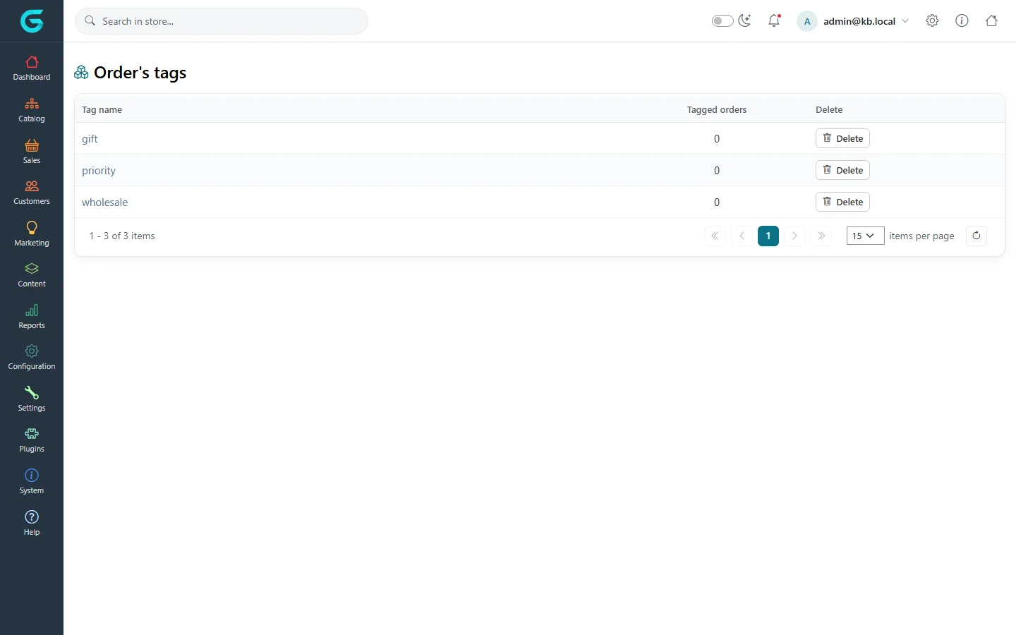Click the top bar settings gear icon

pos(932,21)
